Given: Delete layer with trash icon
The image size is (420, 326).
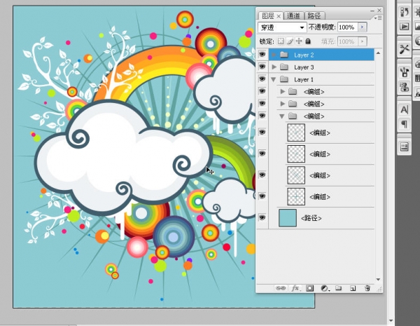Looking at the screenshot, I should pyautogui.click(x=367, y=288).
